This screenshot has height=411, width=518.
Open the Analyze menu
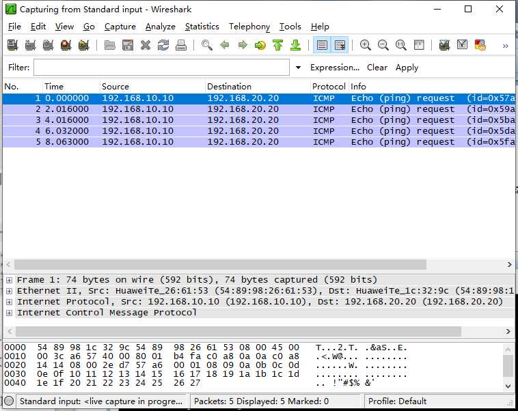point(161,27)
